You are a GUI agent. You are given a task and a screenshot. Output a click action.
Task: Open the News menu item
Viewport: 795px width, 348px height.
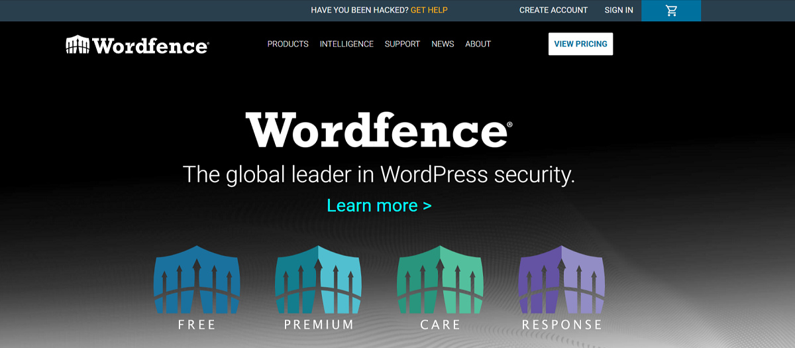tap(443, 44)
